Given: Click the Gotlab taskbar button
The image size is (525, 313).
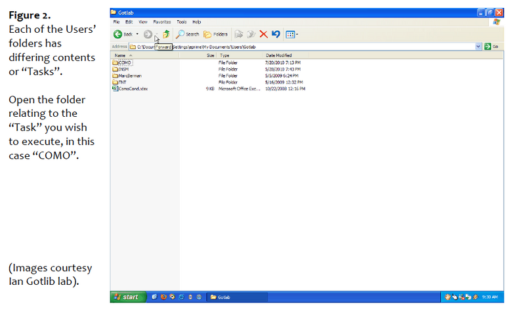Looking at the screenshot, I should 238,297.
